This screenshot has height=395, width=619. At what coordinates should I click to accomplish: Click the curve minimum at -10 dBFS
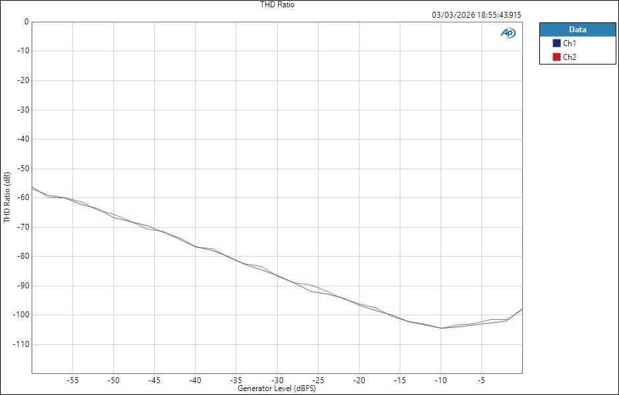pyautogui.click(x=441, y=328)
